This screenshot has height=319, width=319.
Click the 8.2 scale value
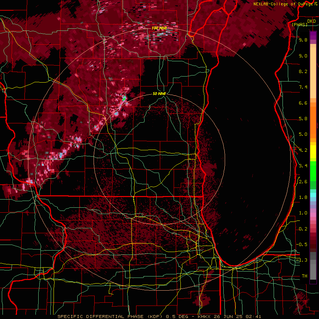click(x=303, y=71)
